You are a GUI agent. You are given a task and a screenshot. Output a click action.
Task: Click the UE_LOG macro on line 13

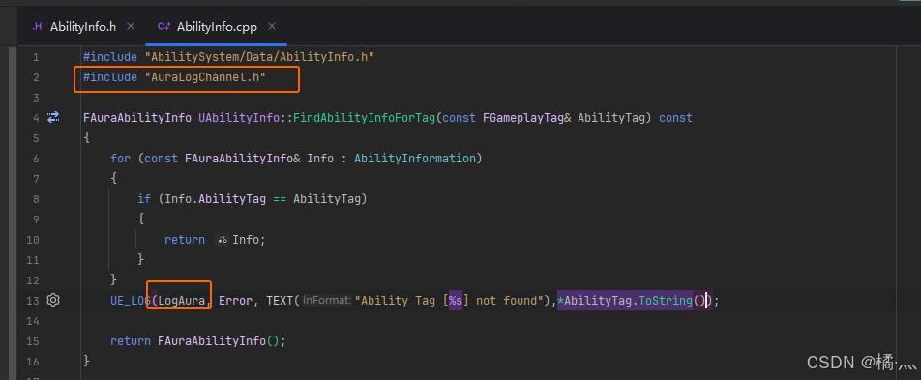tap(131, 301)
